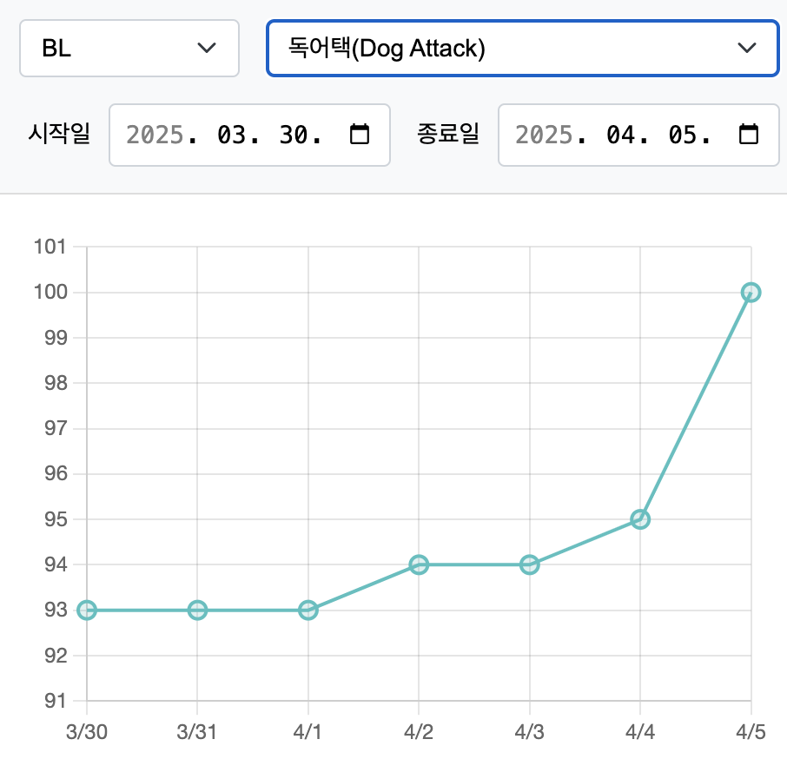Click the end date year field 2025
Image resolution: width=787 pixels, height=759 pixels.
[x=544, y=135]
